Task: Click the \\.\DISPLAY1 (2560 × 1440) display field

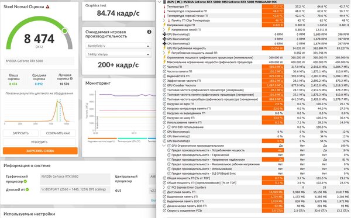Action: pyautogui.click(x=75, y=189)
